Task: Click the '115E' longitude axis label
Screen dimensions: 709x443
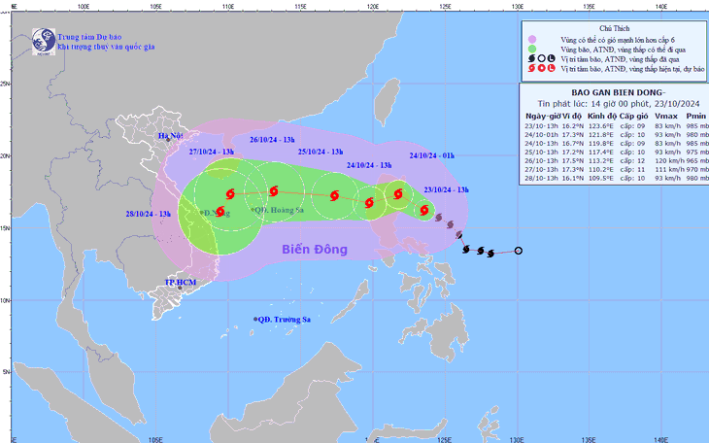Action: (x=301, y=7)
